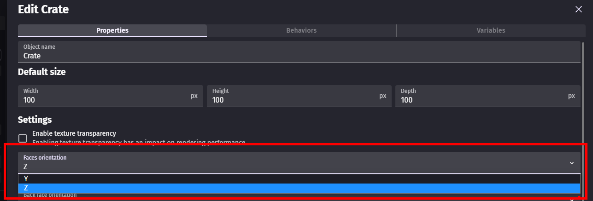Select the Properties tab
Viewport: 593px width, 201px height.
(x=112, y=30)
